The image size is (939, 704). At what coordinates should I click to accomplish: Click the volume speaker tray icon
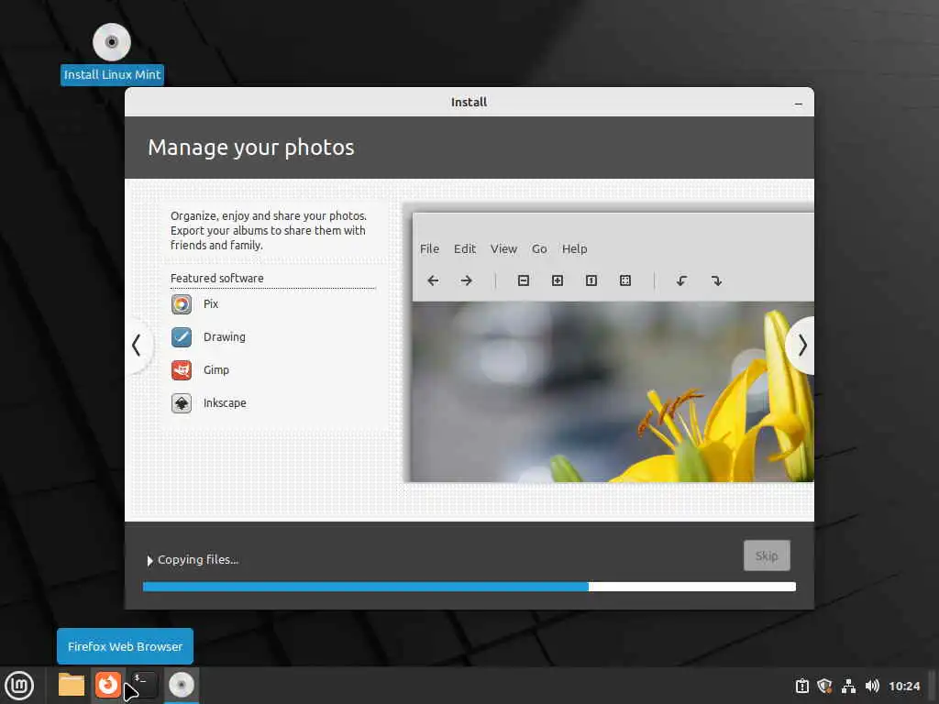point(872,686)
